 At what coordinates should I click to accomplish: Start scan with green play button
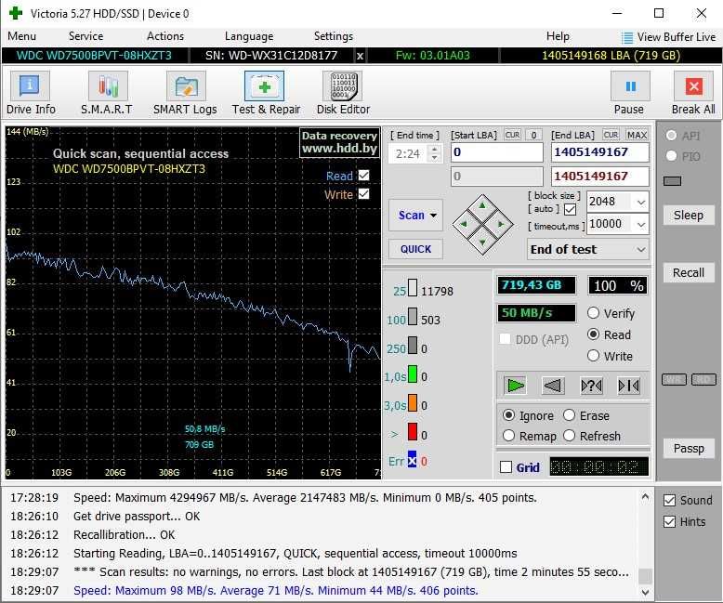(515, 386)
